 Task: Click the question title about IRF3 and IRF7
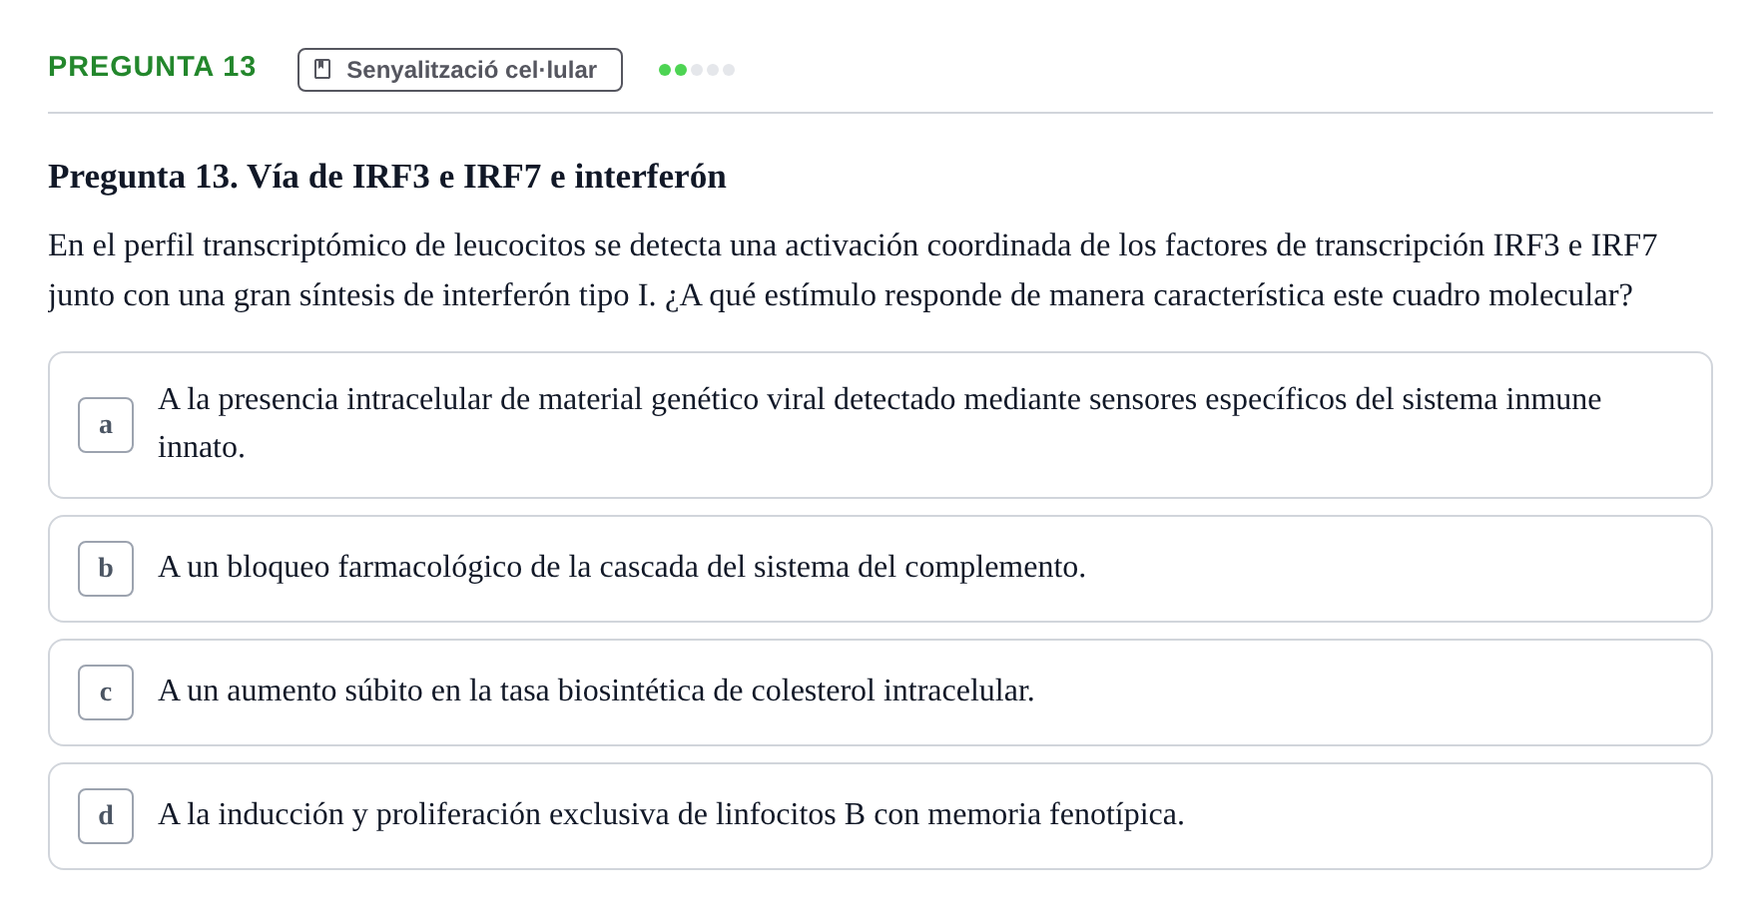[x=387, y=177]
